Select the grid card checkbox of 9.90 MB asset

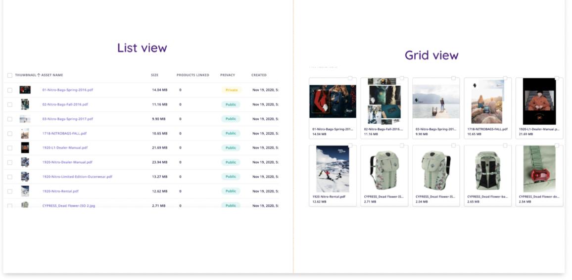pyautogui.click(x=453, y=78)
